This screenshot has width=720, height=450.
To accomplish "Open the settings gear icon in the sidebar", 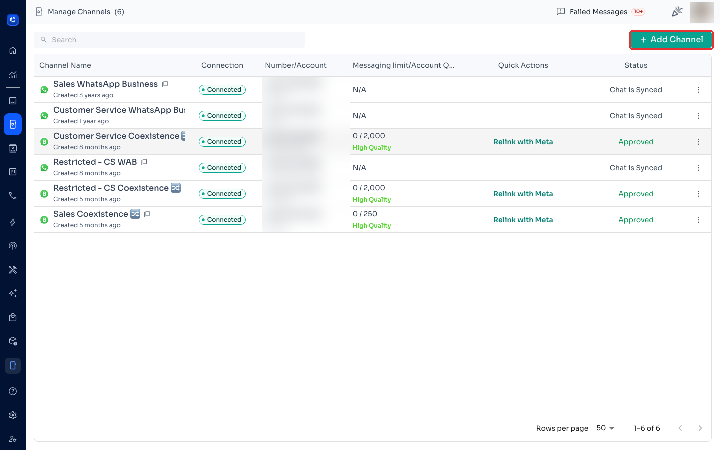I will 13,415.
